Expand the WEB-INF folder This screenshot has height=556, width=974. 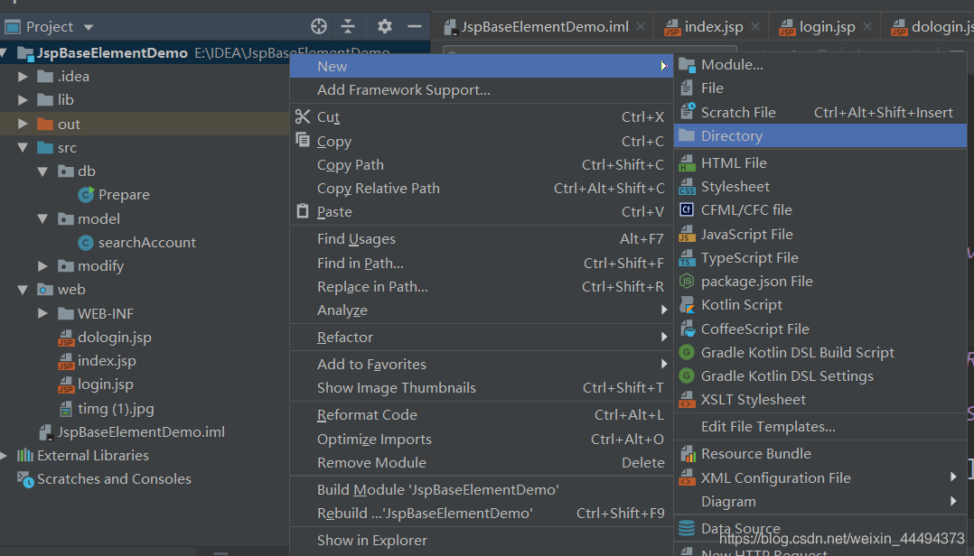[x=42, y=313]
